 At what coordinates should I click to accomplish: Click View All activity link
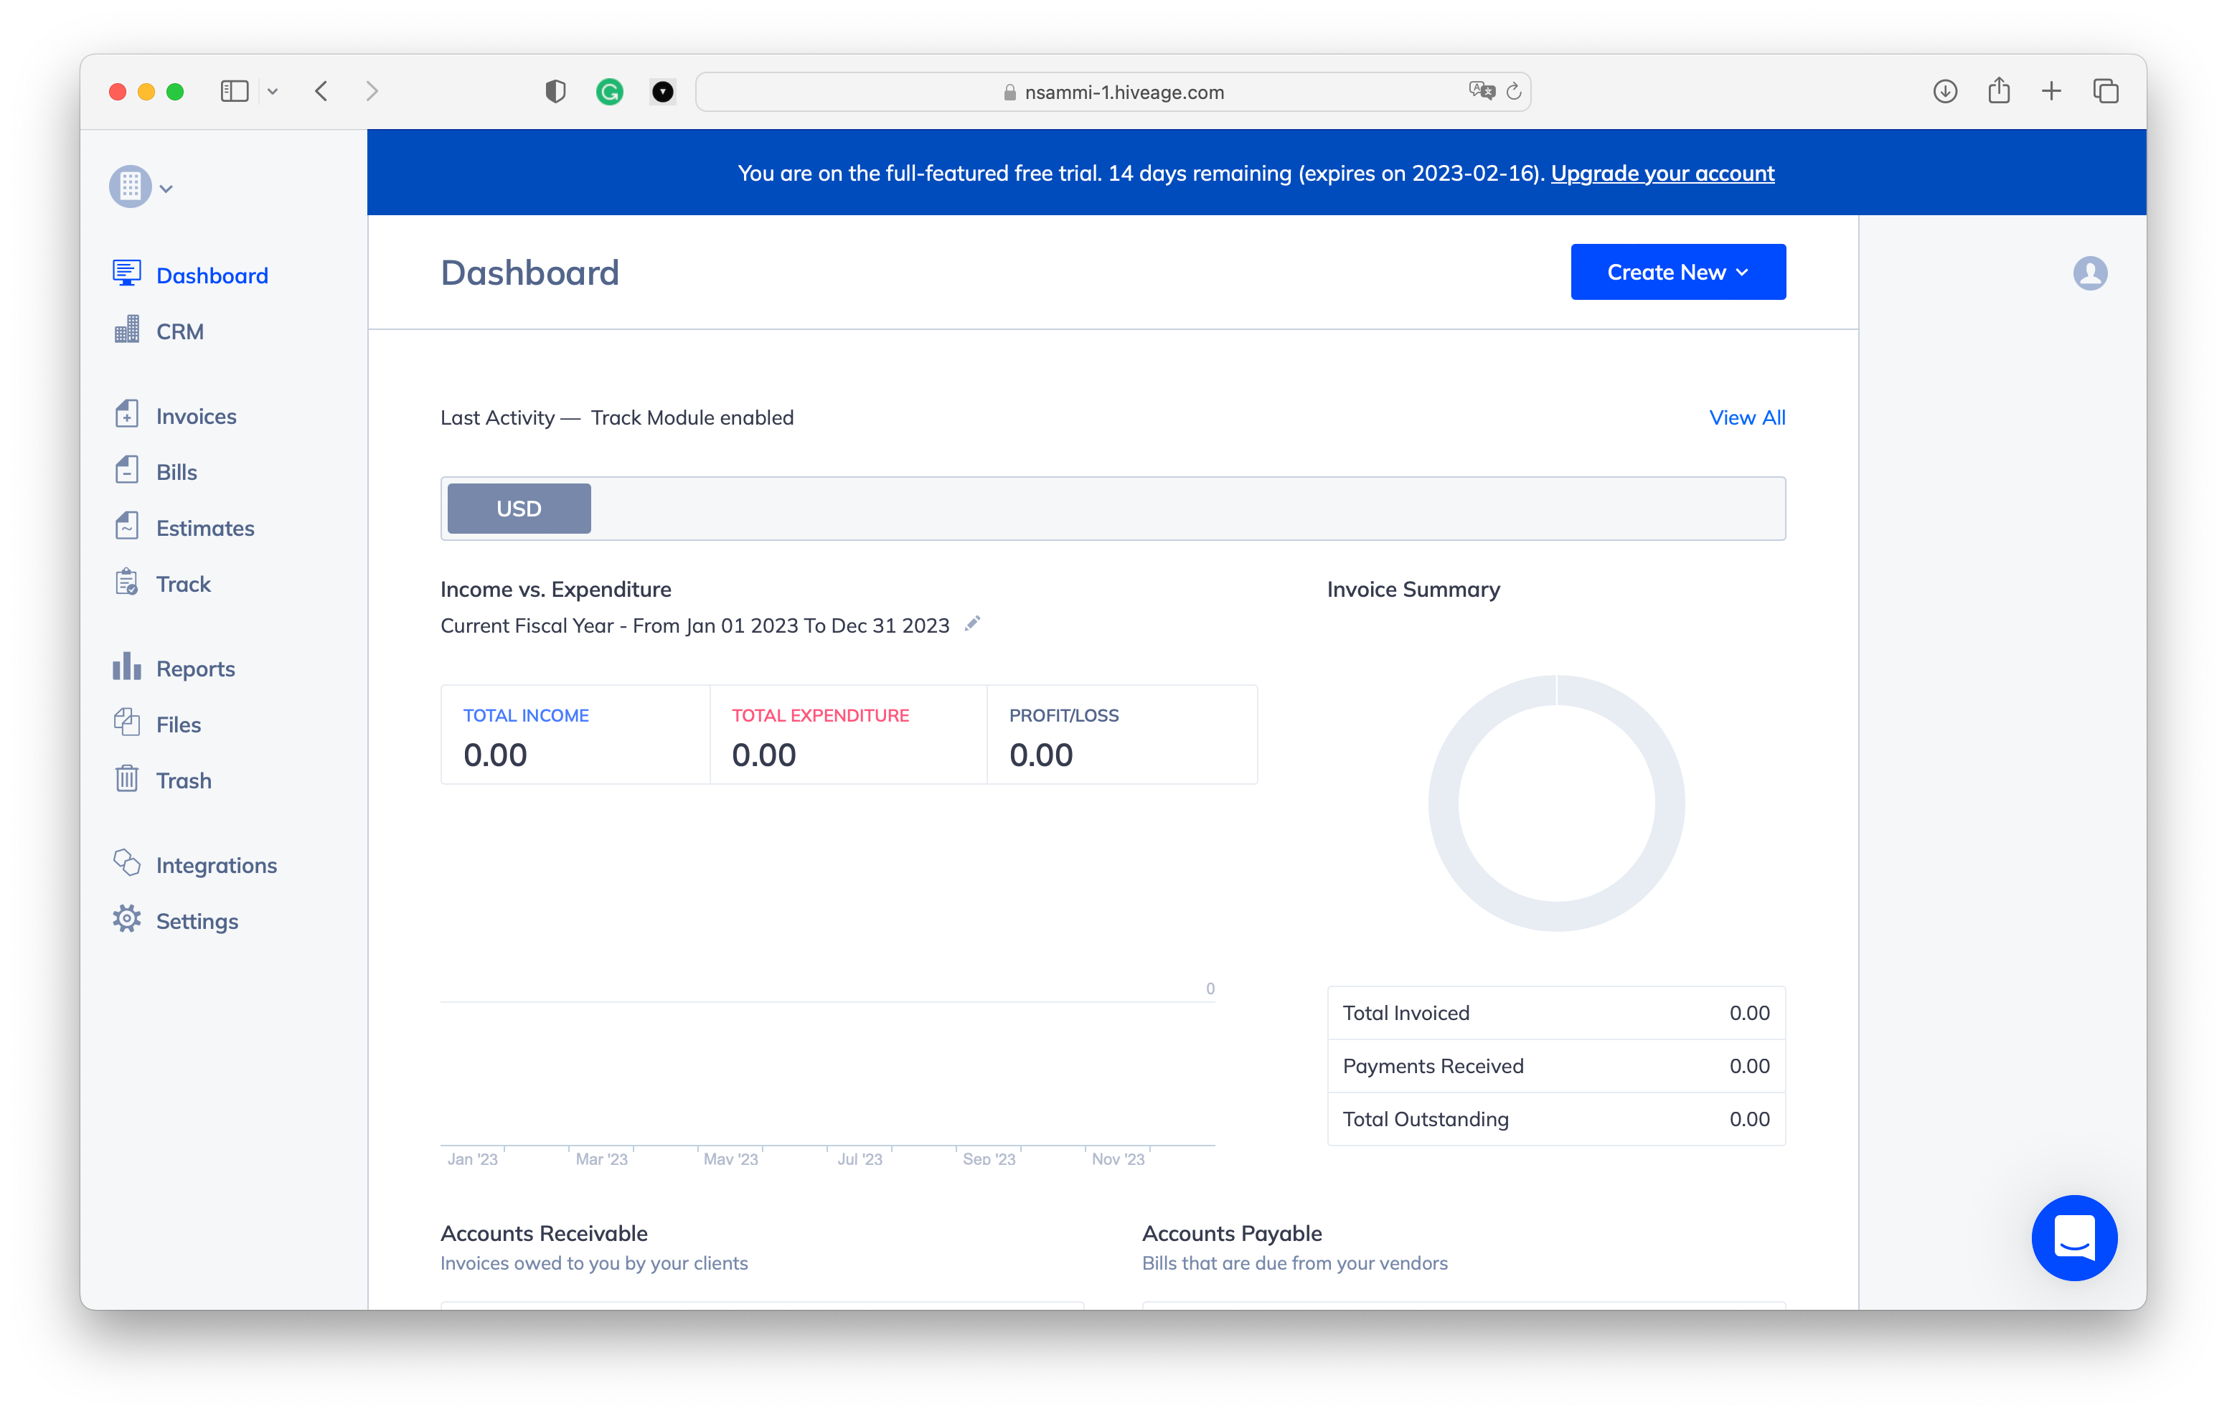tap(1746, 417)
